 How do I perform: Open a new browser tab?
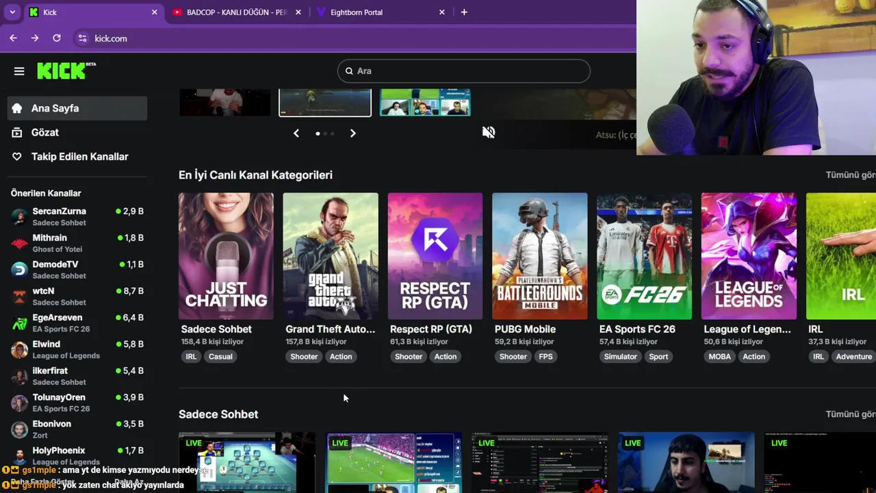coord(464,12)
